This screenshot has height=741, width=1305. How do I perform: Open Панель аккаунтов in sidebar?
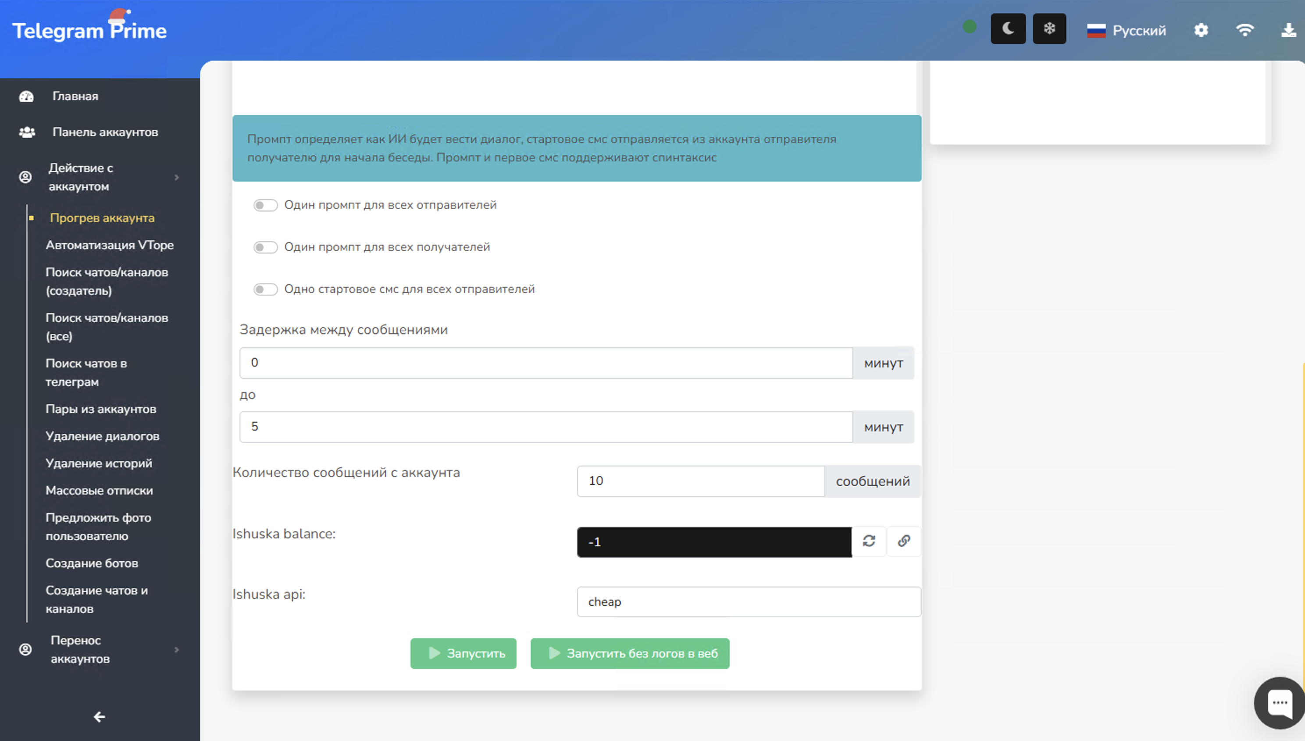(x=105, y=132)
